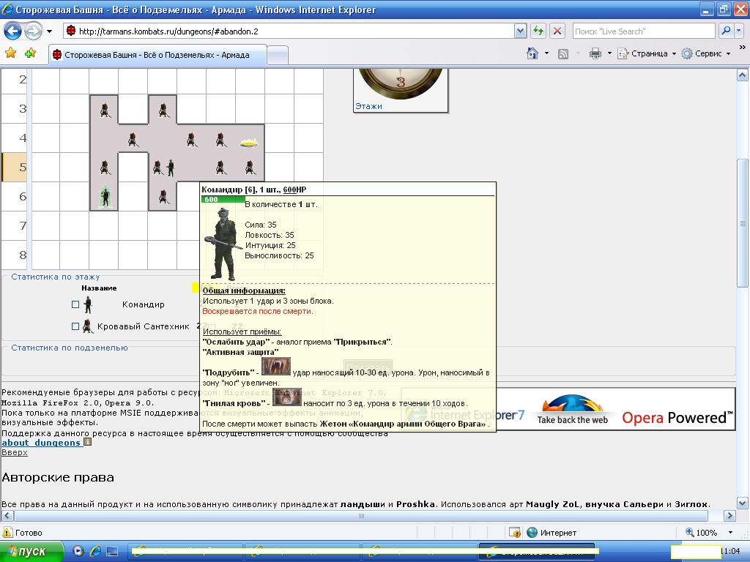Click the Print icon
The height and width of the screenshot is (562, 750).
point(595,53)
